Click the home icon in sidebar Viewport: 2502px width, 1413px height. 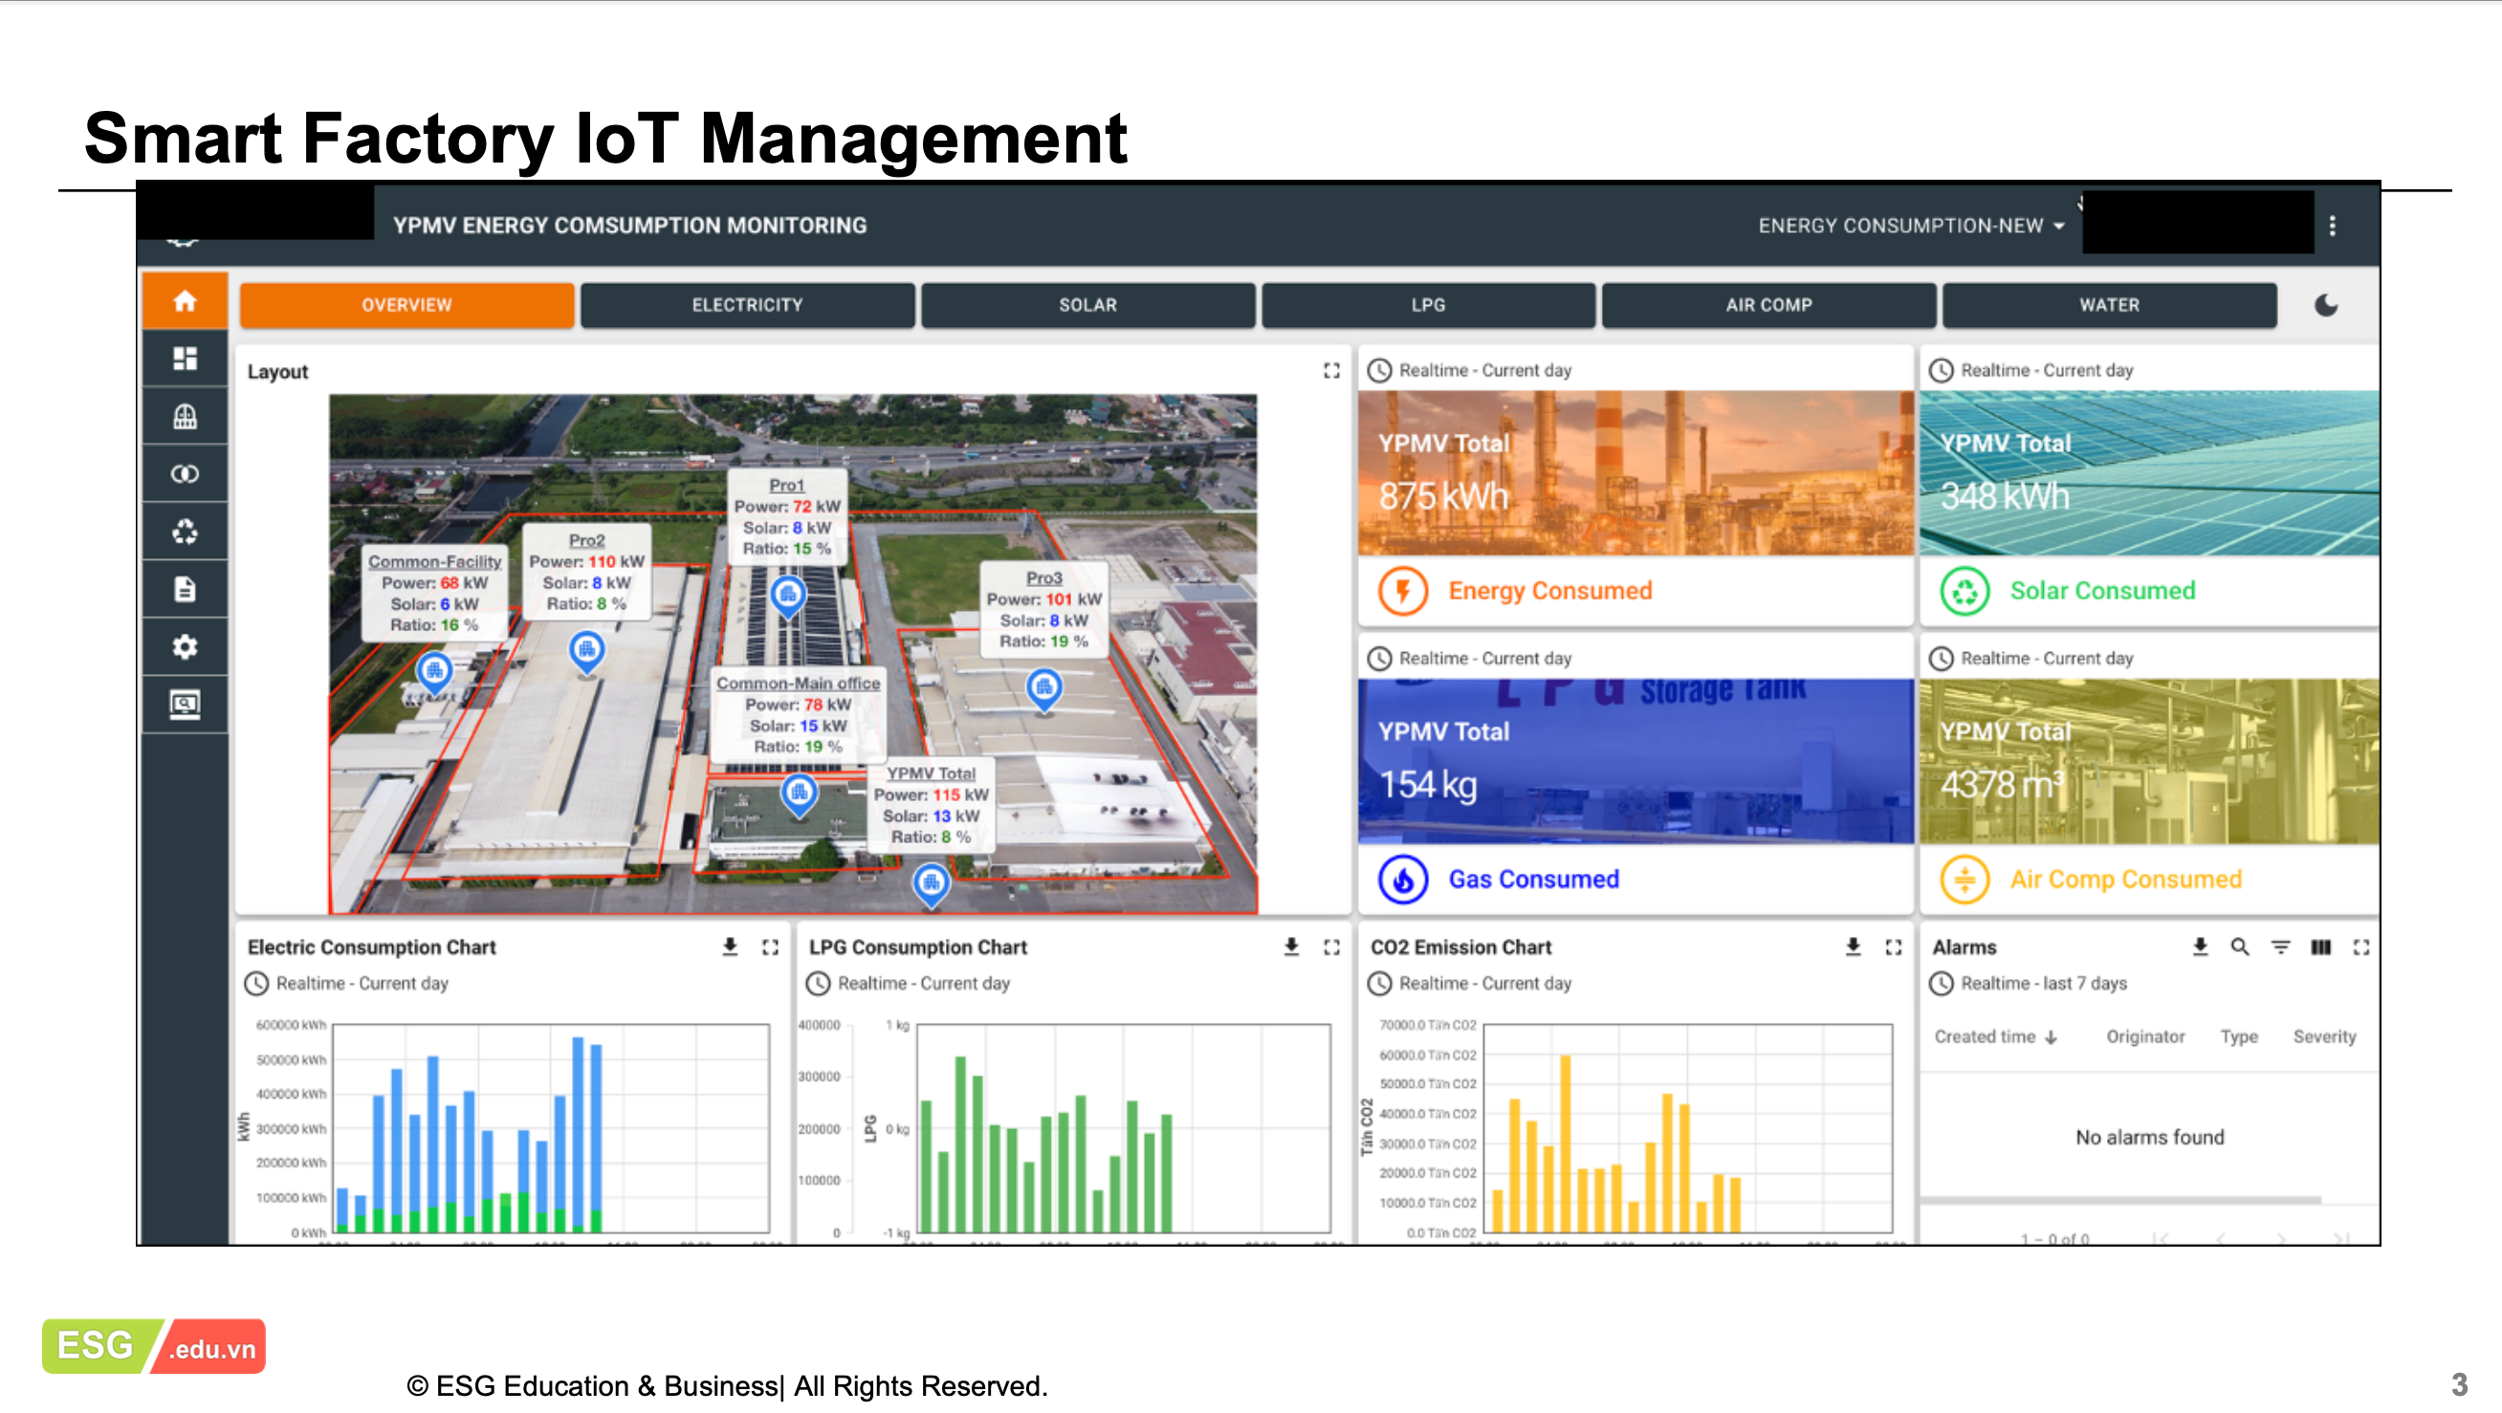[x=185, y=301]
